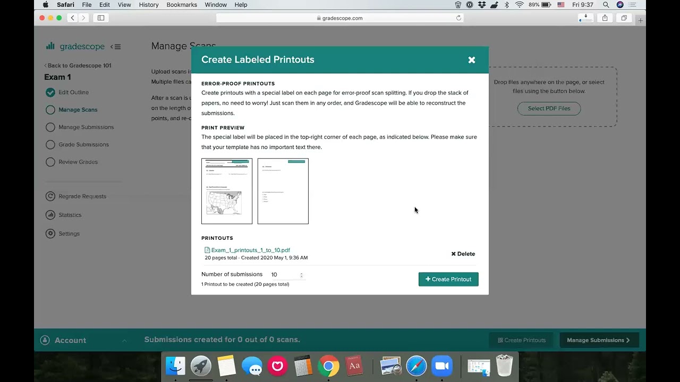This screenshot has width=680, height=382.
Task: Open the Safari menu
Action: tap(66, 5)
